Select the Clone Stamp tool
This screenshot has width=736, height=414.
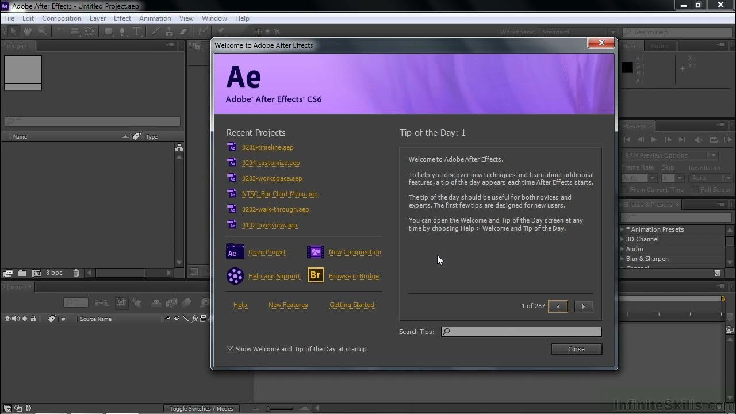click(x=170, y=31)
